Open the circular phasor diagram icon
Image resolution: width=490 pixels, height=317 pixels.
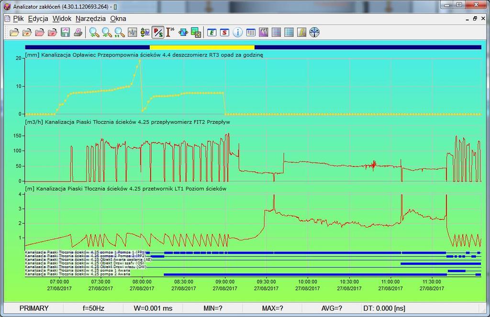tap(314, 32)
